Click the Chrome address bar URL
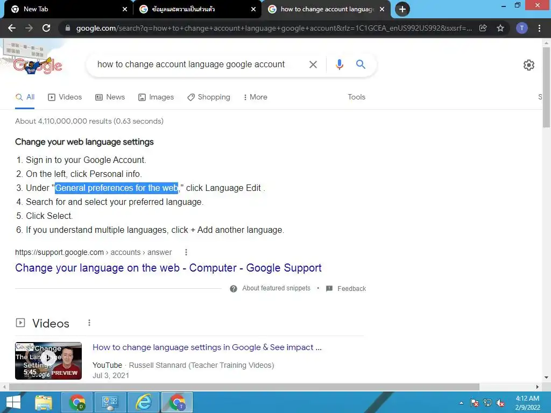Image resolution: width=551 pixels, height=413 pixels. tap(274, 28)
